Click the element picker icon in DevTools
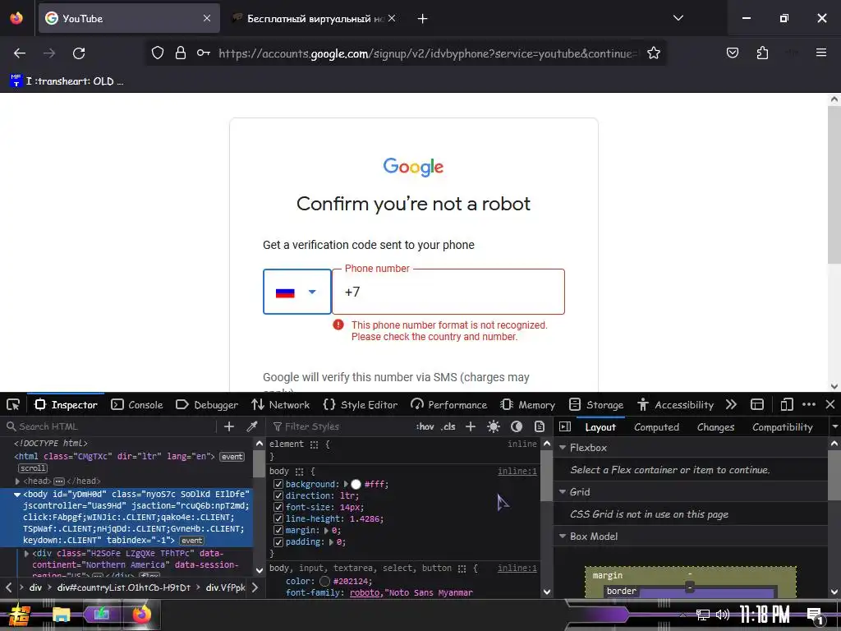The width and height of the screenshot is (841, 631). click(x=13, y=404)
